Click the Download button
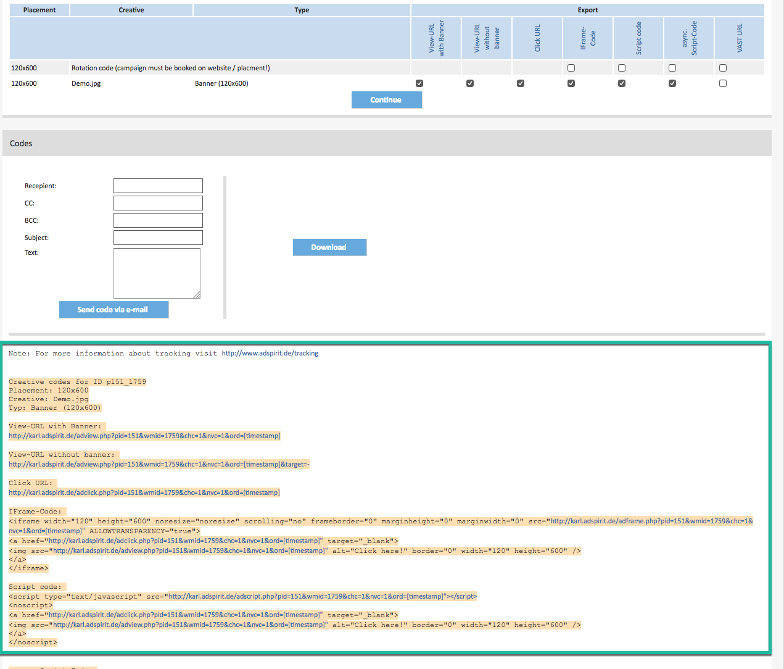Viewport: 784px width, 669px height. [329, 247]
